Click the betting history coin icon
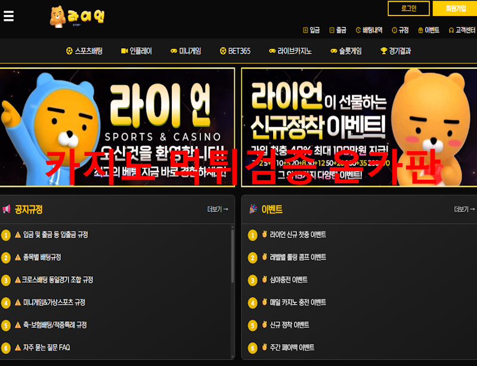The width and height of the screenshot is (477, 366). coord(358,30)
